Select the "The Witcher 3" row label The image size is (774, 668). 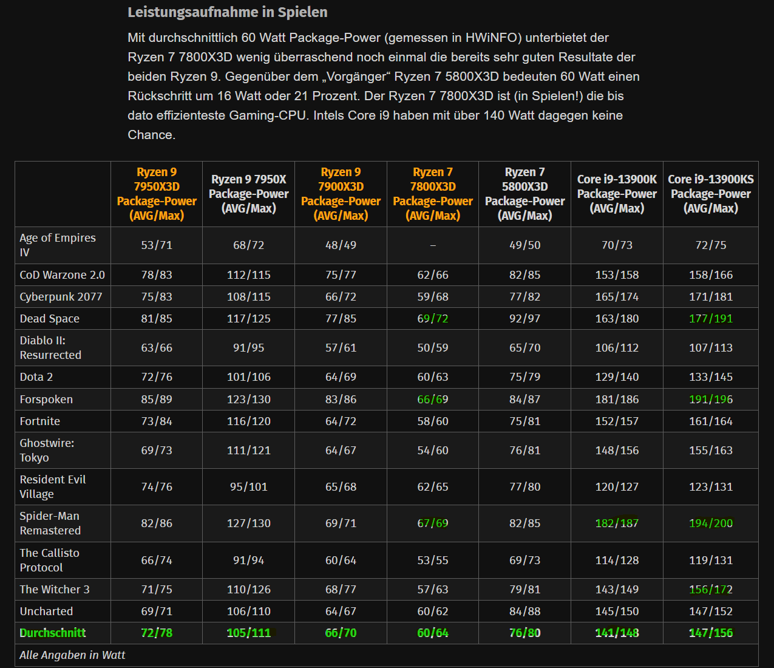[55, 589]
